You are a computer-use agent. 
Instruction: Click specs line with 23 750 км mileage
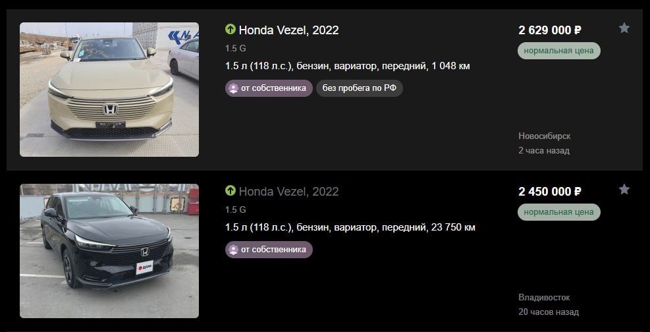pyautogui.click(x=350, y=227)
